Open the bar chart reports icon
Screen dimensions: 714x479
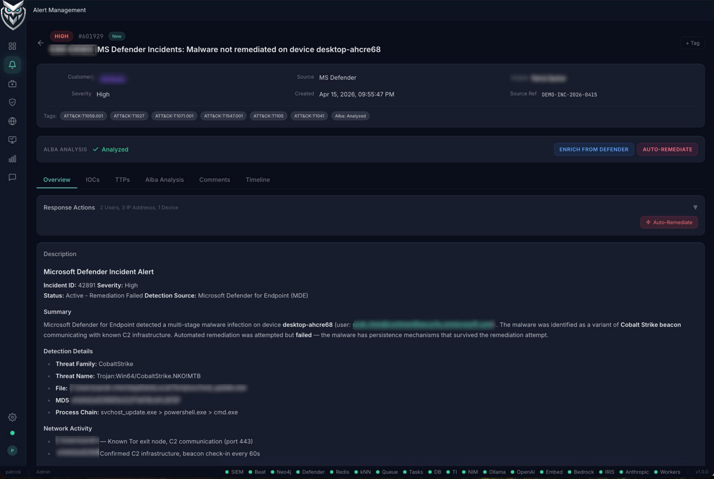click(12, 159)
